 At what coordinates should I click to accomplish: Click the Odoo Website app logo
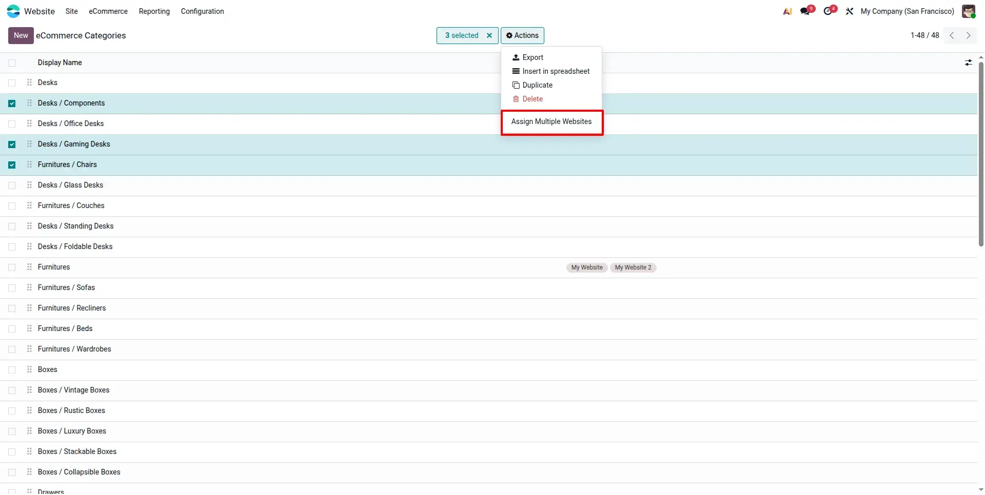tap(13, 11)
